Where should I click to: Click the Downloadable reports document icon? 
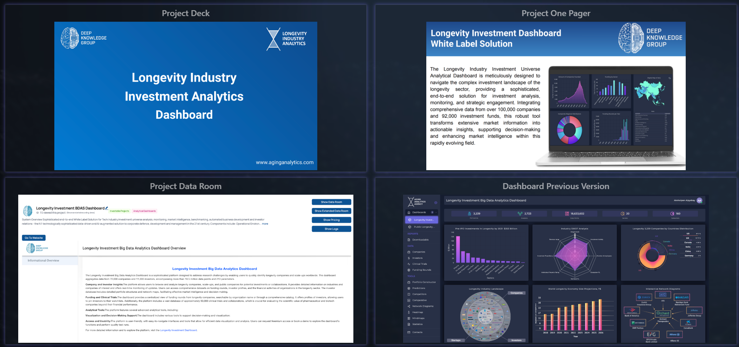point(409,240)
